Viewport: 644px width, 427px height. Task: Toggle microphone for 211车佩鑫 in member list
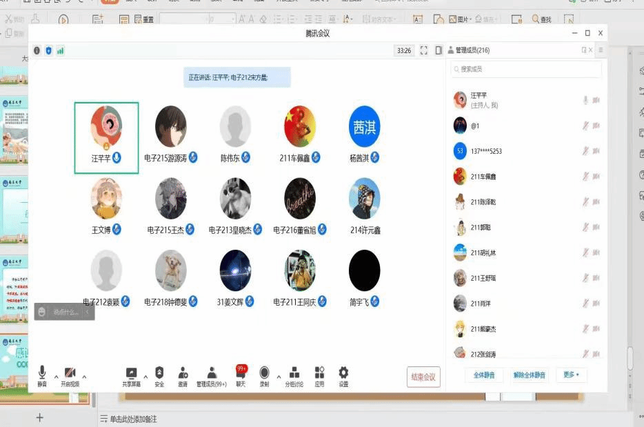585,177
